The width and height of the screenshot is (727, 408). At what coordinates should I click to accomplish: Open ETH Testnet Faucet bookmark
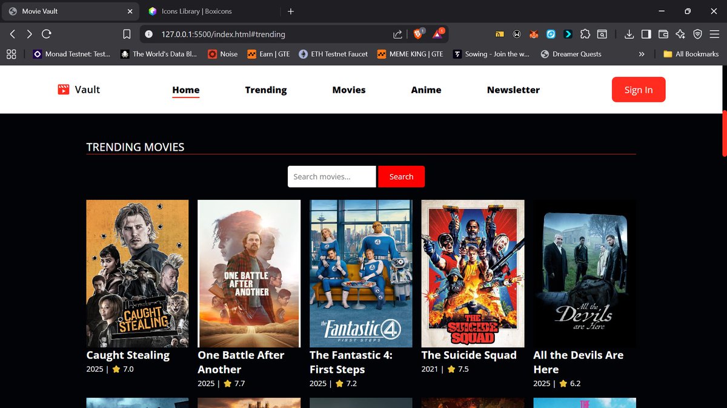pos(333,54)
